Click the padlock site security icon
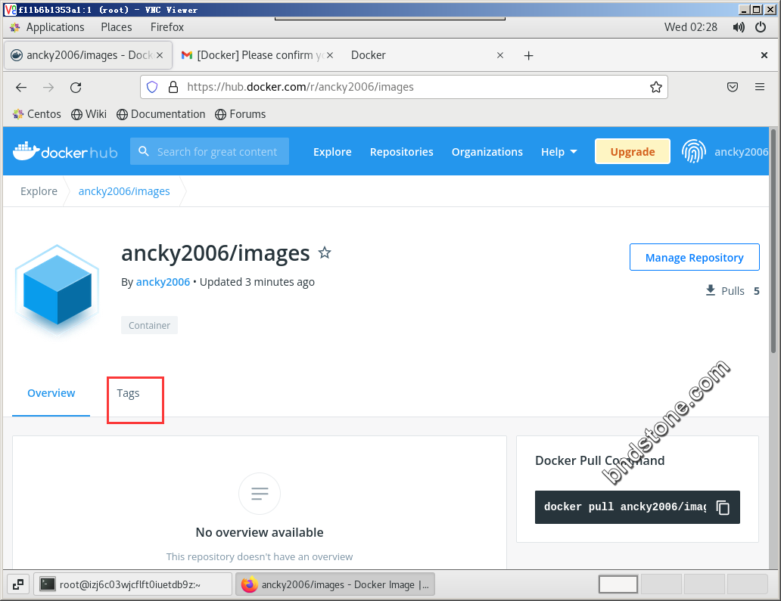 pos(173,87)
